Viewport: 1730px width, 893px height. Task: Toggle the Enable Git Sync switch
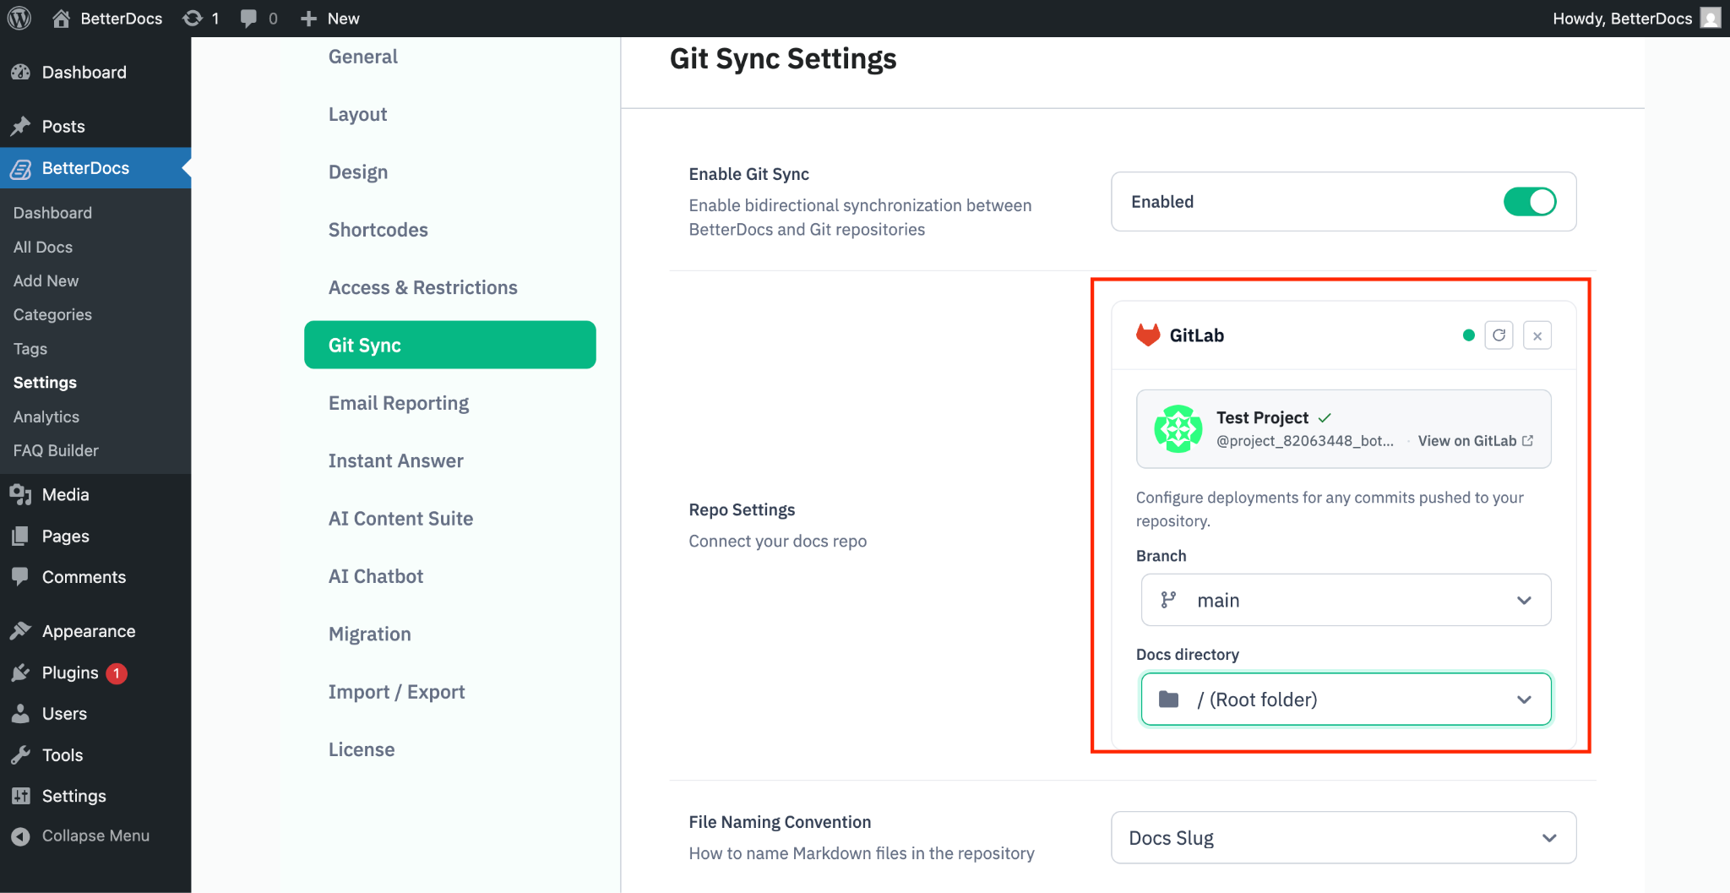(x=1530, y=202)
